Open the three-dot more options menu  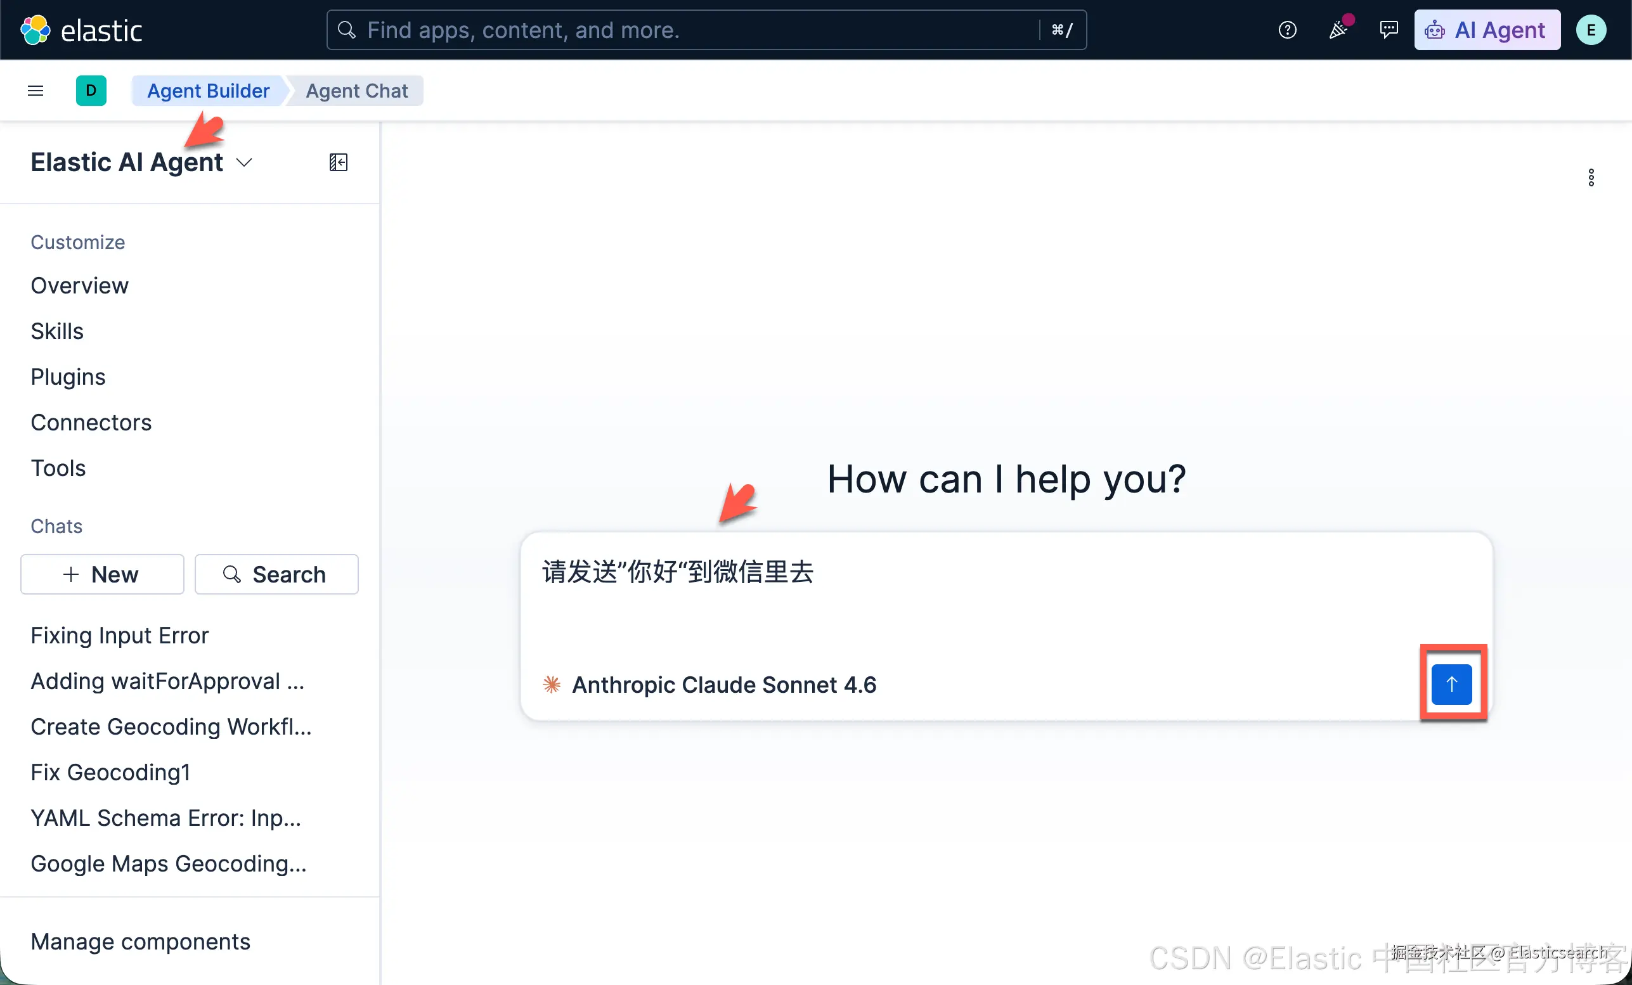1591,177
